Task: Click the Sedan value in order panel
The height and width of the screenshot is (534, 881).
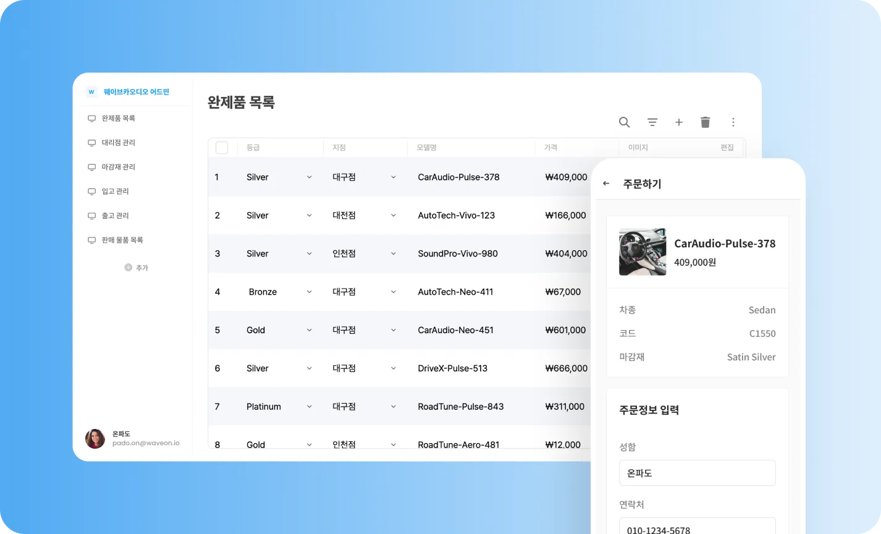Action: 762,310
